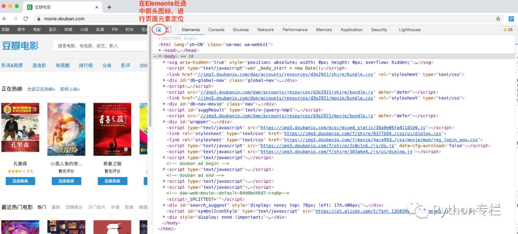Viewport: 518px width, 234px height.
Task: Open the ellipsis menu beside the body node
Action: pos(155,56)
